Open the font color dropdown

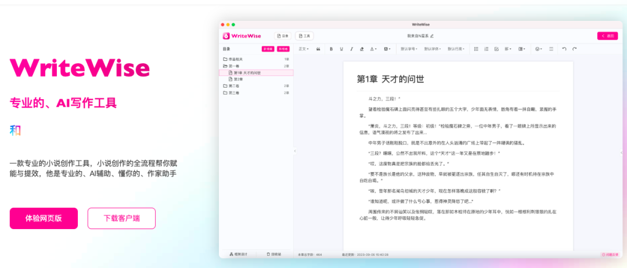coord(373,49)
